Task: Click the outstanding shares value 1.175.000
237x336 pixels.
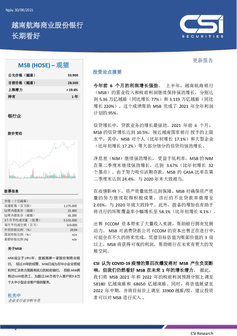Action: pos(71,206)
